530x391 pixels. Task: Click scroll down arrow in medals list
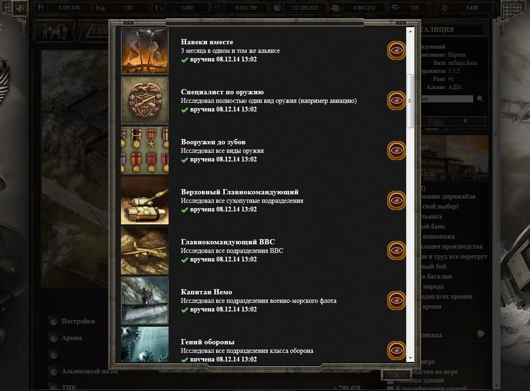[x=410, y=358]
